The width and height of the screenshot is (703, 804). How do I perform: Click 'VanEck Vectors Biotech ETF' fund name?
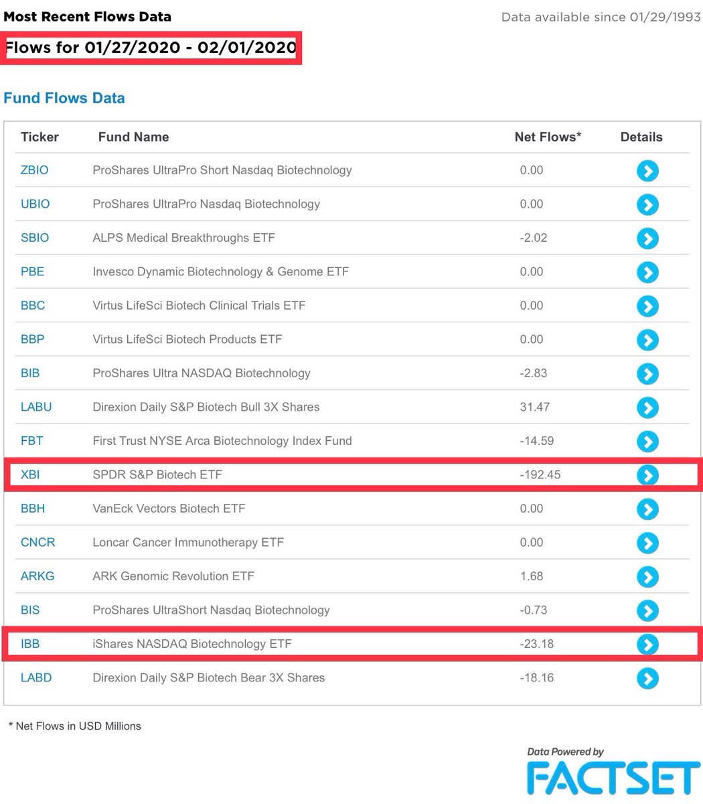[x=169, y=509]
